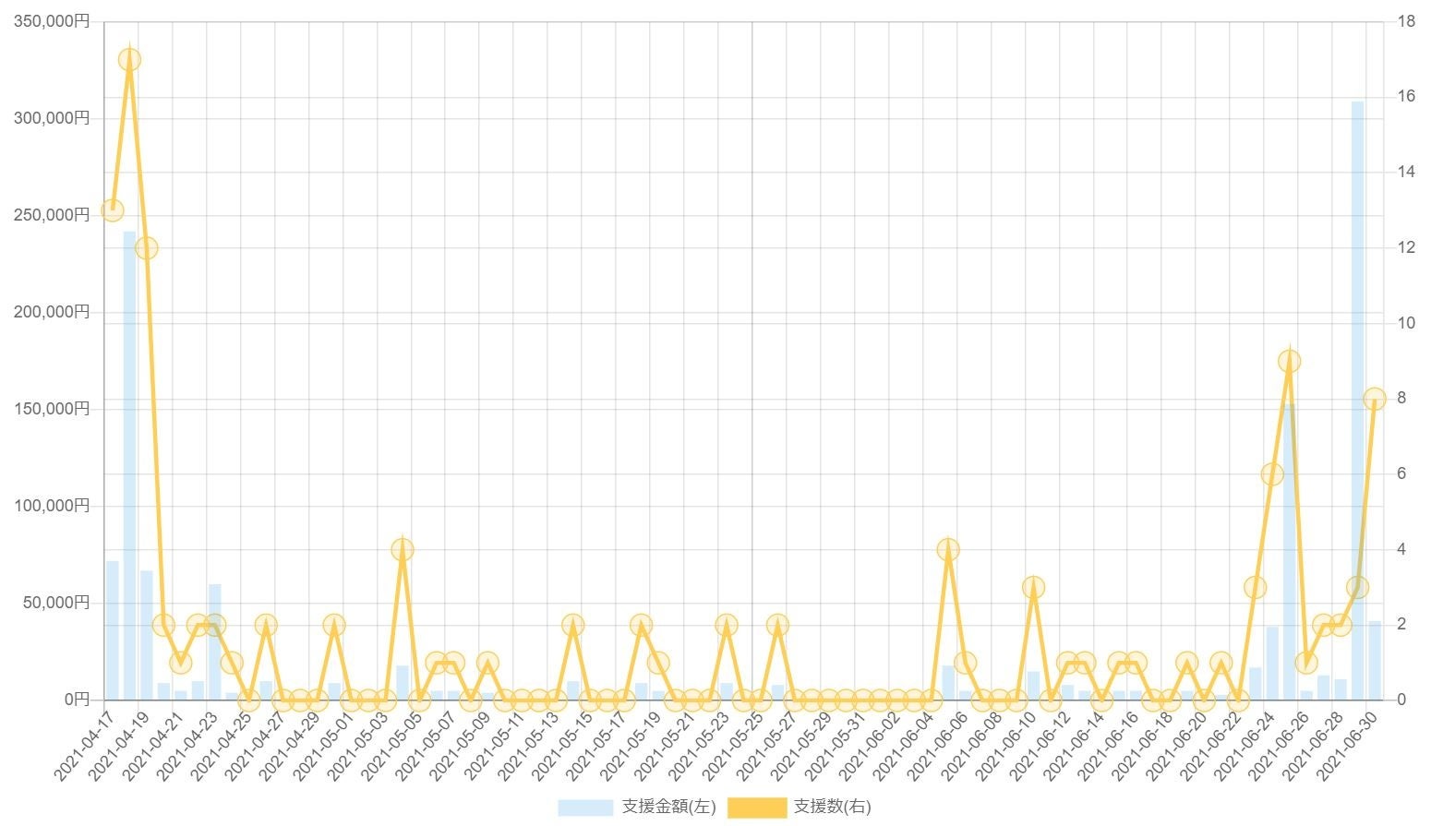Select the 4 right-axis label

pos(1401,549)
